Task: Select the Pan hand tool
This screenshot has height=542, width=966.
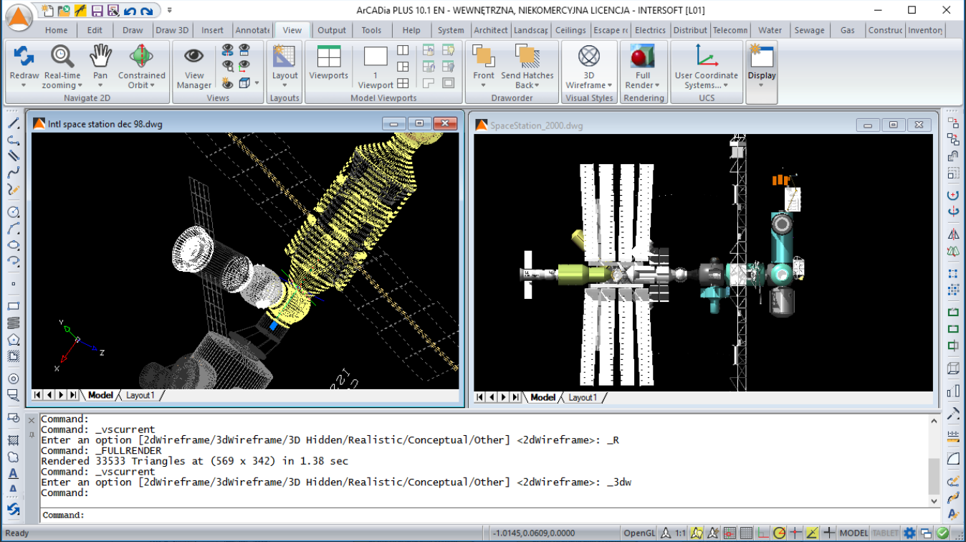Action: point(100,56)
